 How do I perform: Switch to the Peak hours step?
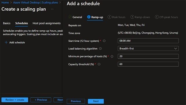click(x=117, y=17)
